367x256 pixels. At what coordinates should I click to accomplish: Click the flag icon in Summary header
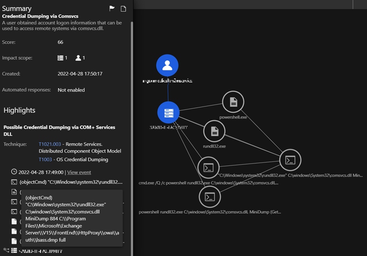[x=112, y=8]
